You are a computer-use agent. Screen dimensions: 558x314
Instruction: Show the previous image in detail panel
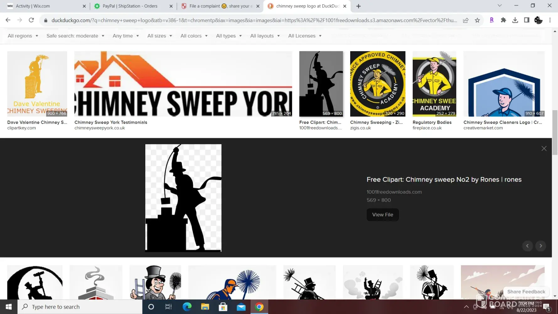coord(527,246)
